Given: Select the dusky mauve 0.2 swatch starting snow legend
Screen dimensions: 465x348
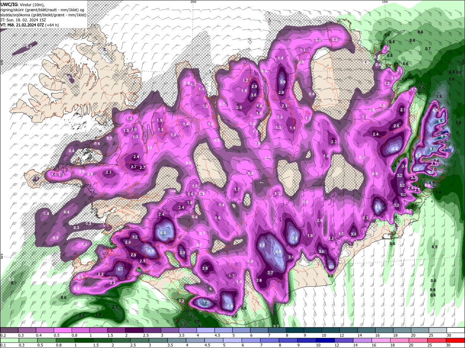Looking at the screenshot, I should pyautogui.click(x=10, y=330).
